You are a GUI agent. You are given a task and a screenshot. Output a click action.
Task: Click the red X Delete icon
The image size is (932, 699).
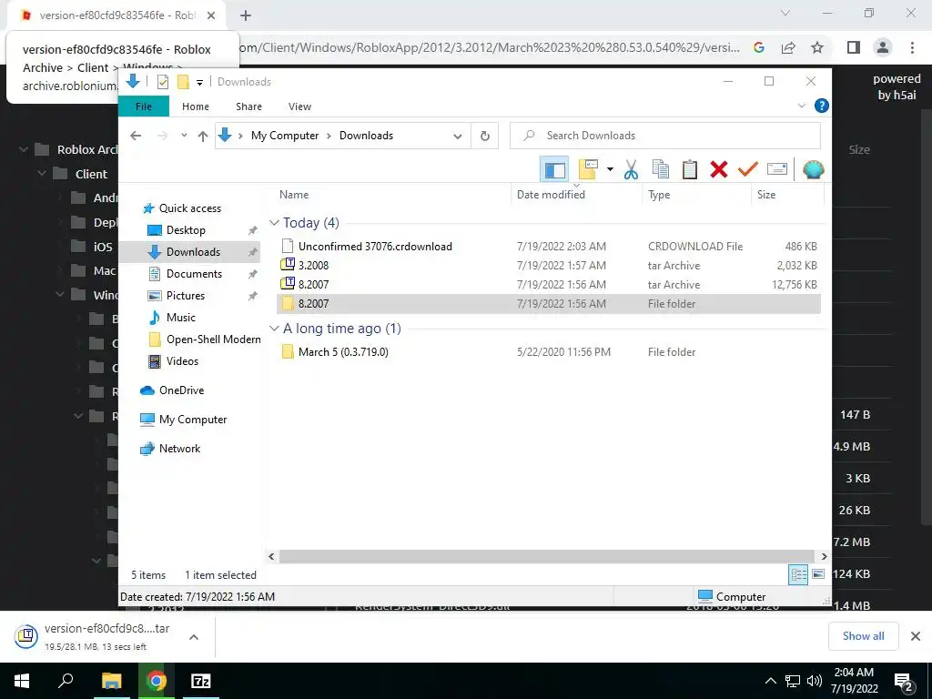click(x=719, y=170)
